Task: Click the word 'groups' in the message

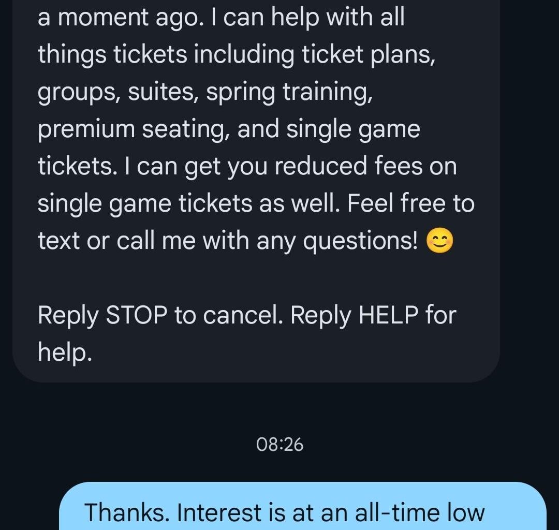Action: (76, 93)
